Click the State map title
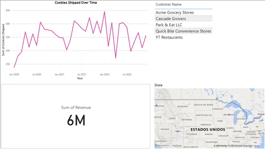 [158, 85]
